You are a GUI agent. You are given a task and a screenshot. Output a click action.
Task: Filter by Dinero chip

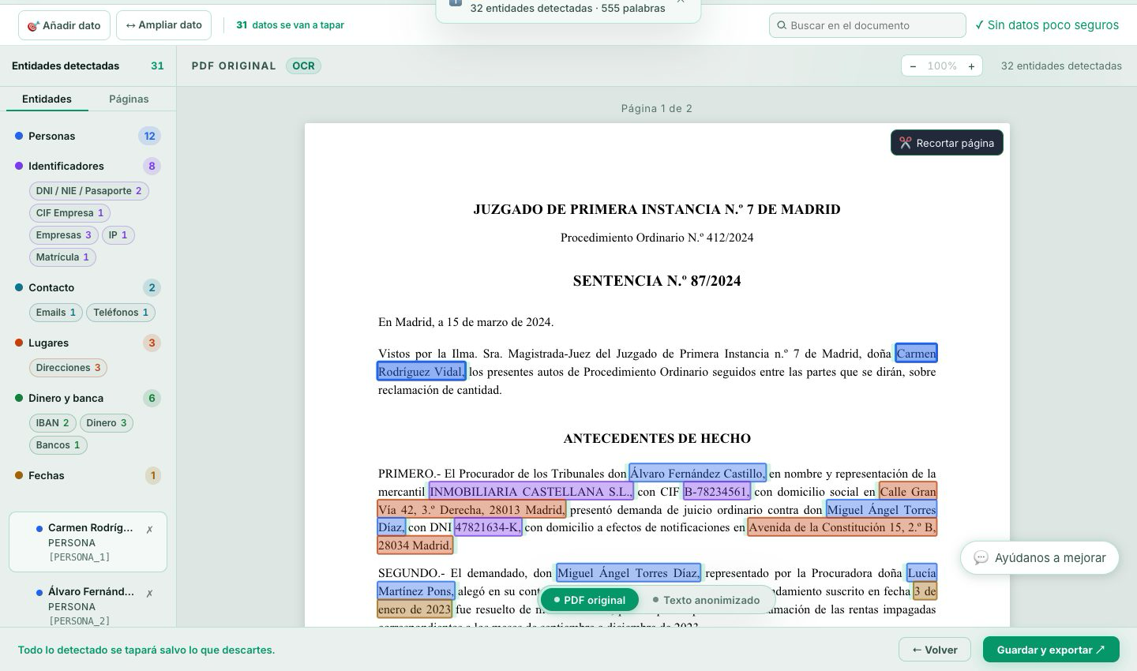[x=107, y=423]
